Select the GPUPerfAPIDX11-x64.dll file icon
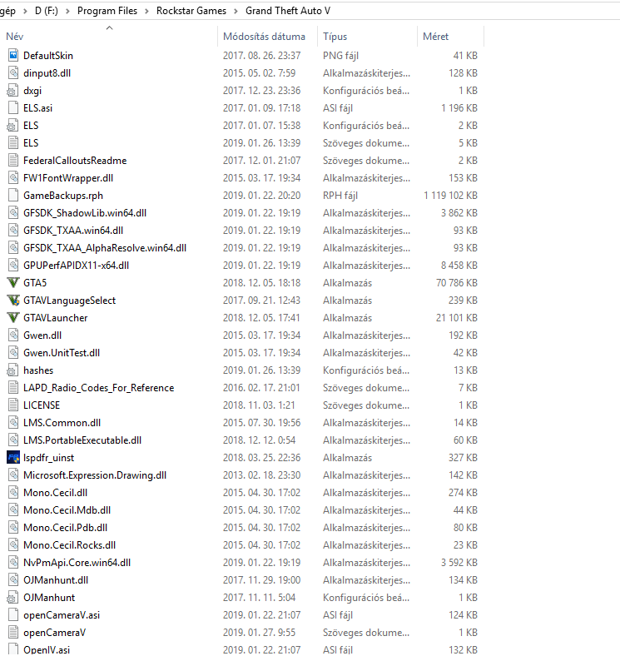The image size is (620, 656). pyautogui.click(x=13, y=266)
